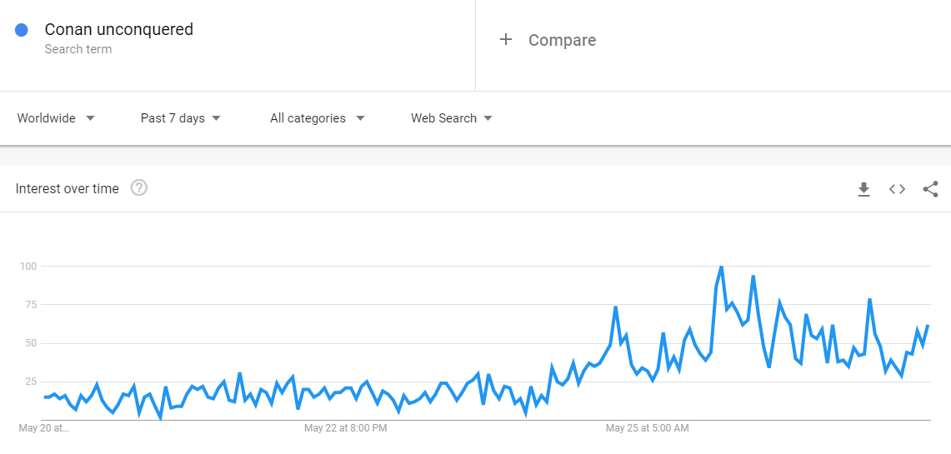Click the Interest over time heading

(x=67, y=189)
